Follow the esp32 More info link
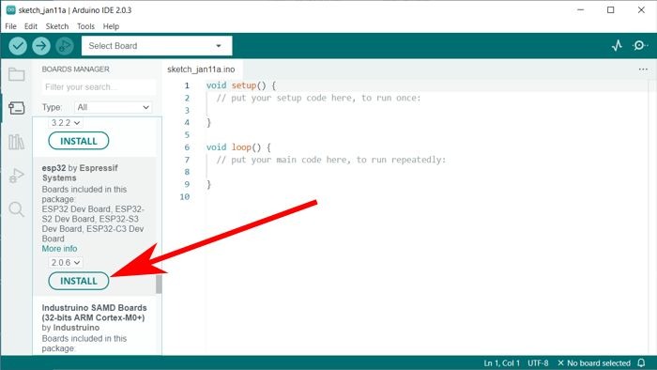 (x=59, y=249)
